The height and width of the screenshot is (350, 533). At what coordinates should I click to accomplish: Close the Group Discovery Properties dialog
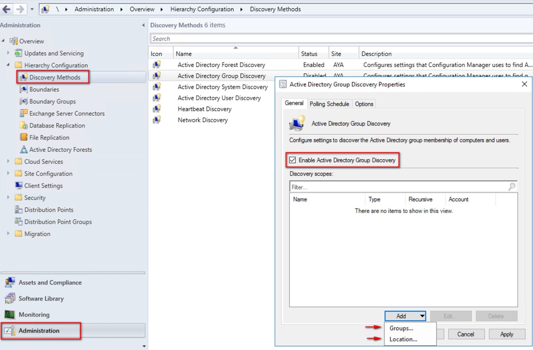click(x=524, y=84)
